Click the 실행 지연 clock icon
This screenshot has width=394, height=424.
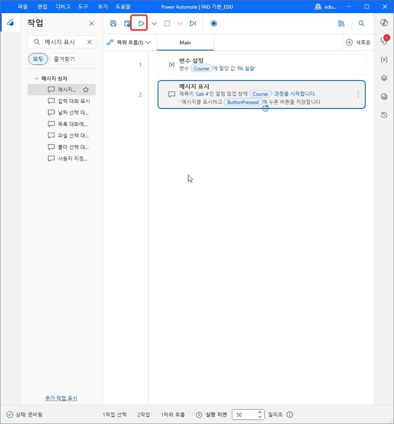[199, 415]
